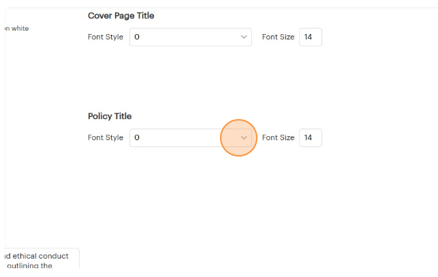Select the "0" value in Policy Title Font Style
The image size is (438, 277).
137,137
